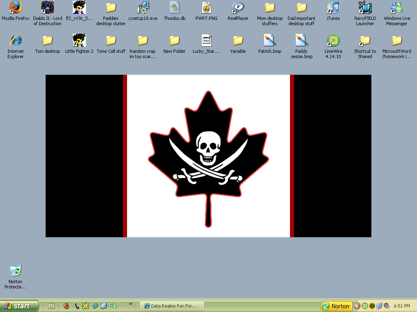Click the Internet Explorer desktop icon
The width and height of the screenshot is (417, 312).
click(x=15, y=41)
